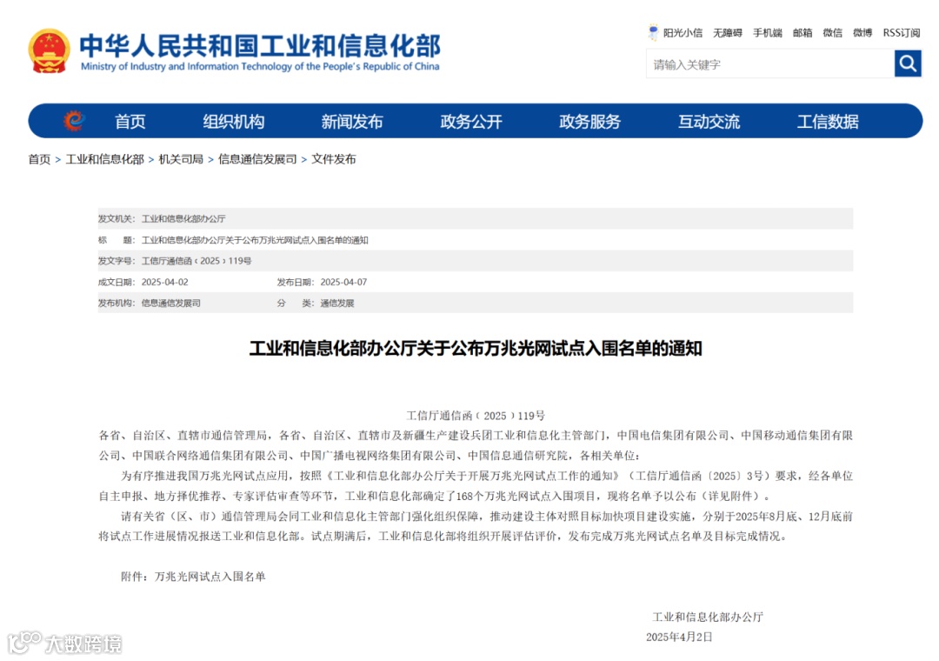Click the 发文机关 value 工业和信息化部办公厅

183,218
